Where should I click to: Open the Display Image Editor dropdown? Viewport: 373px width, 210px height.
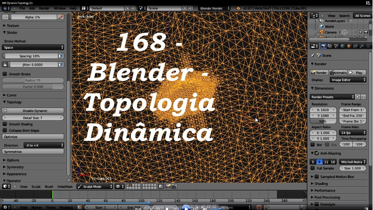348,80
